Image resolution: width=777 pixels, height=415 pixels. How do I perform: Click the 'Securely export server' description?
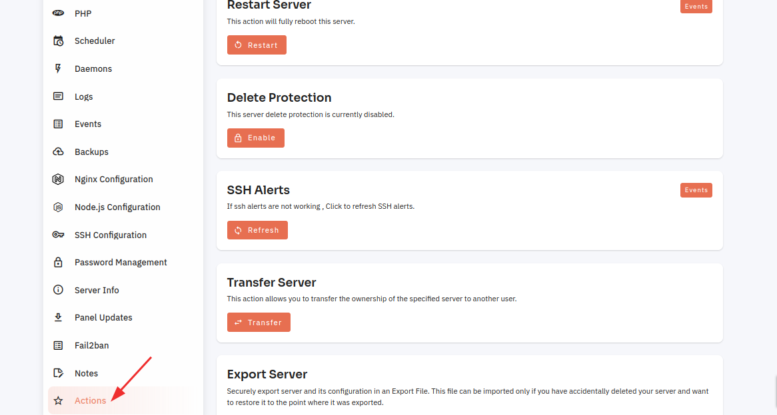tap(468, 396)
